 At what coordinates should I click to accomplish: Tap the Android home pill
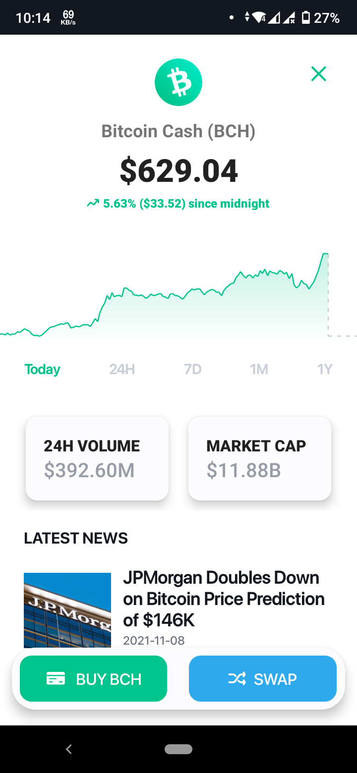tap(178, 749)
